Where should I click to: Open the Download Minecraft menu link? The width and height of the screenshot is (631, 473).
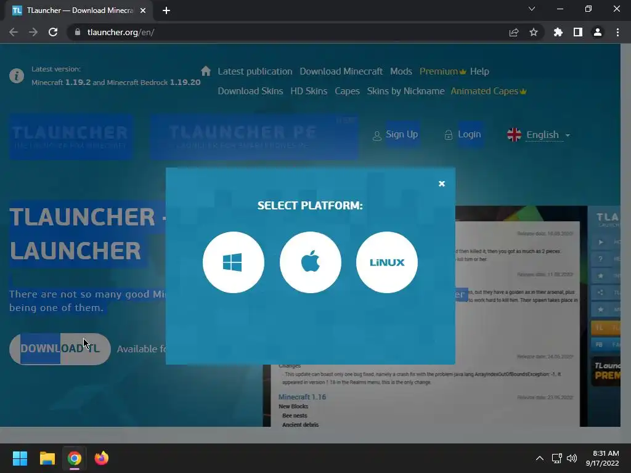(341, 71)
